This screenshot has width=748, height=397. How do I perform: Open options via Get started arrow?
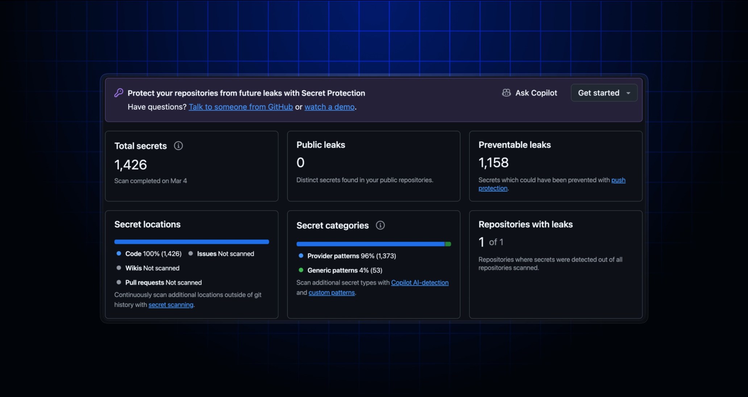[628, 93]
